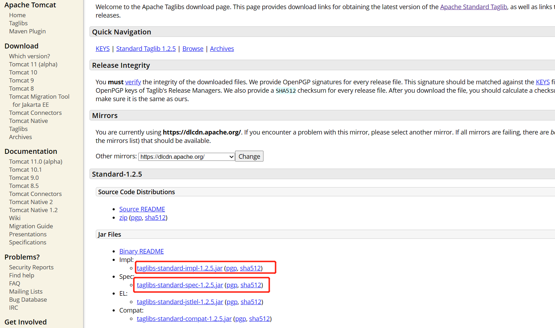Open KEYS link in Release Integrity text
This screenshot has width=555, height=328.
pyautogui.click(x=543, y=82)
